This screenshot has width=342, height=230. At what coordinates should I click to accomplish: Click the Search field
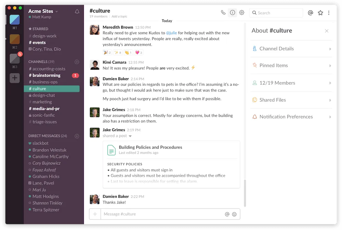pyautogui.click(x=276, y=13)
